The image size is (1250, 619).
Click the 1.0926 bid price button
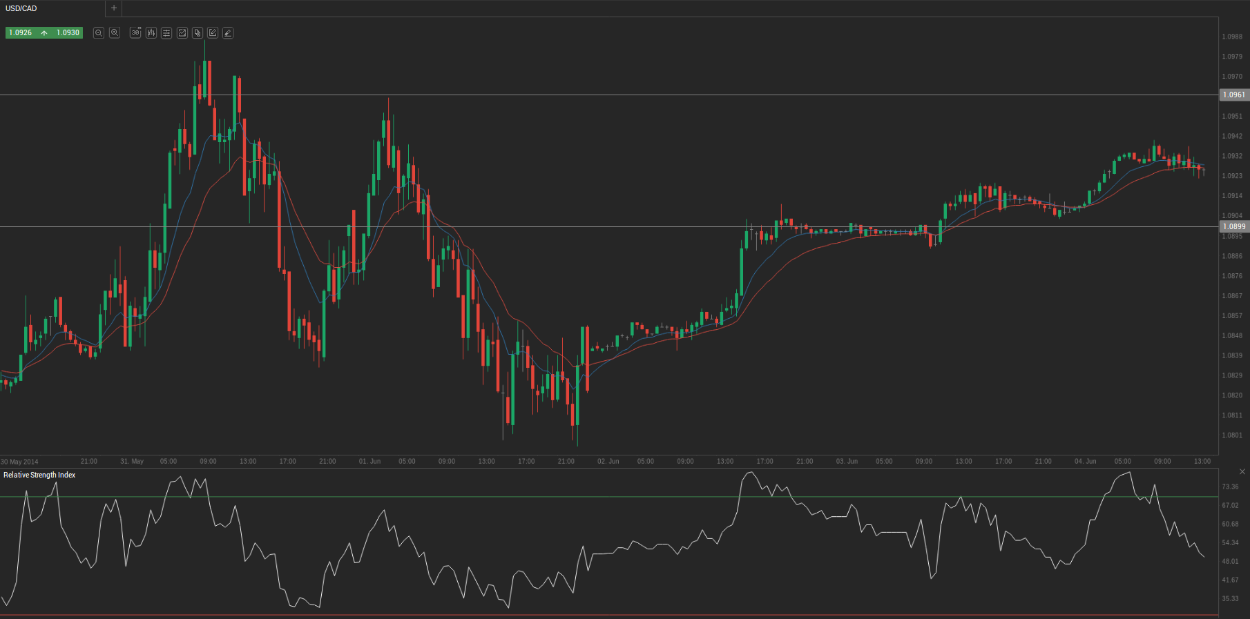(21, 32)
